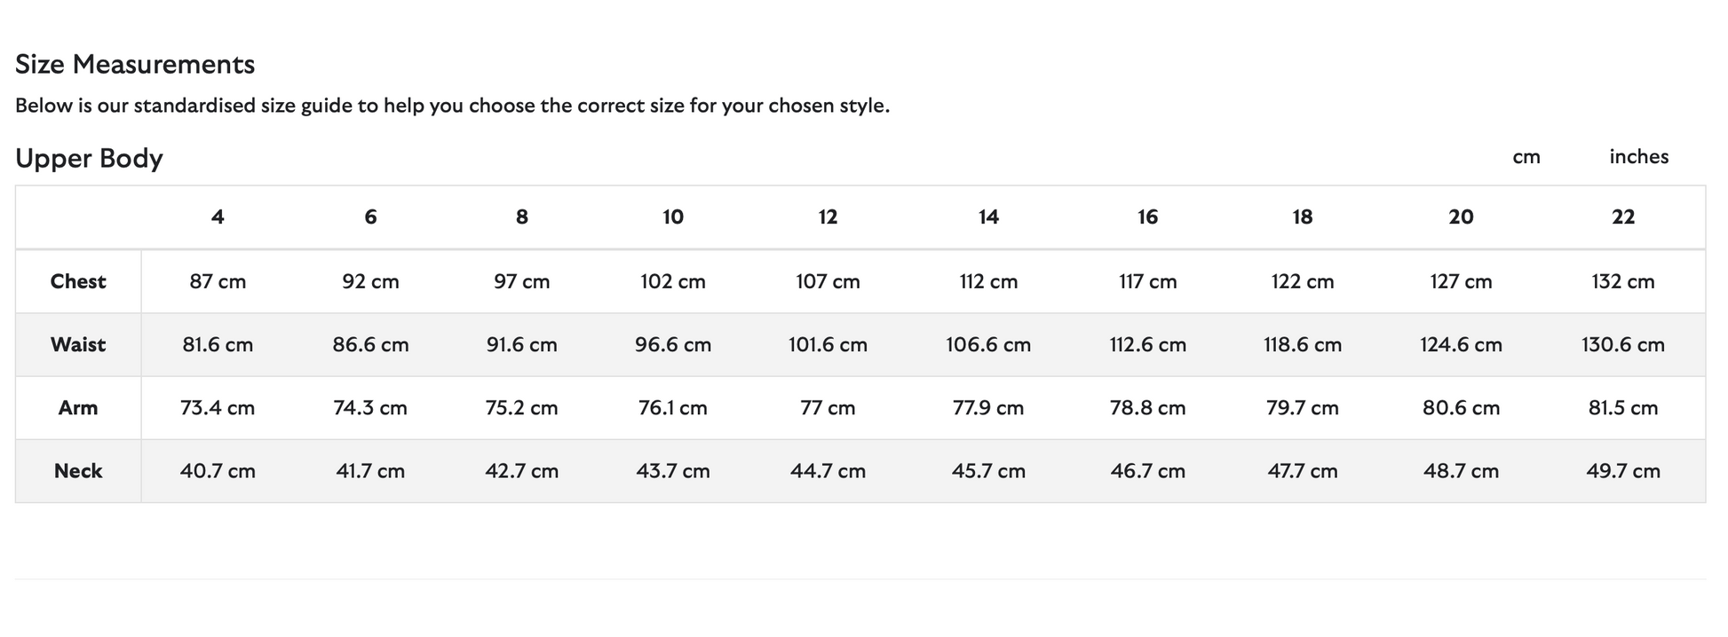This screenshot has width=1728, height=637.
Task: Click the 122 cm chest cell
Action: (1303, 281)
